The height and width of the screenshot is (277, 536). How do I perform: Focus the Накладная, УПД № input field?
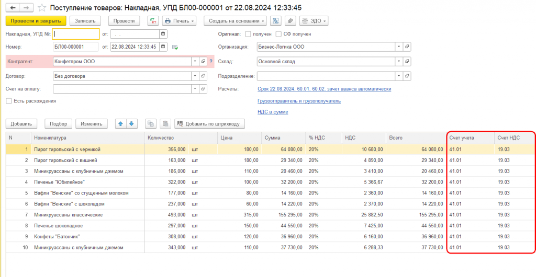coord(76,34)
